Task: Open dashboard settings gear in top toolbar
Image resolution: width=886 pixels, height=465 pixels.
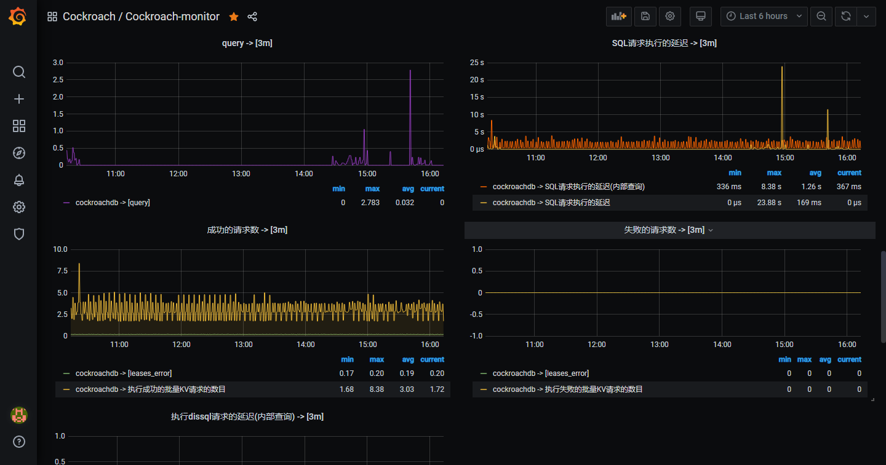Action: point(670,17)
